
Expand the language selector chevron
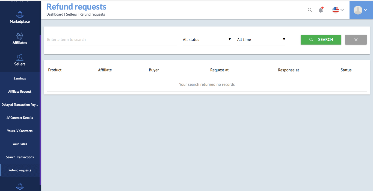(342, 10)
